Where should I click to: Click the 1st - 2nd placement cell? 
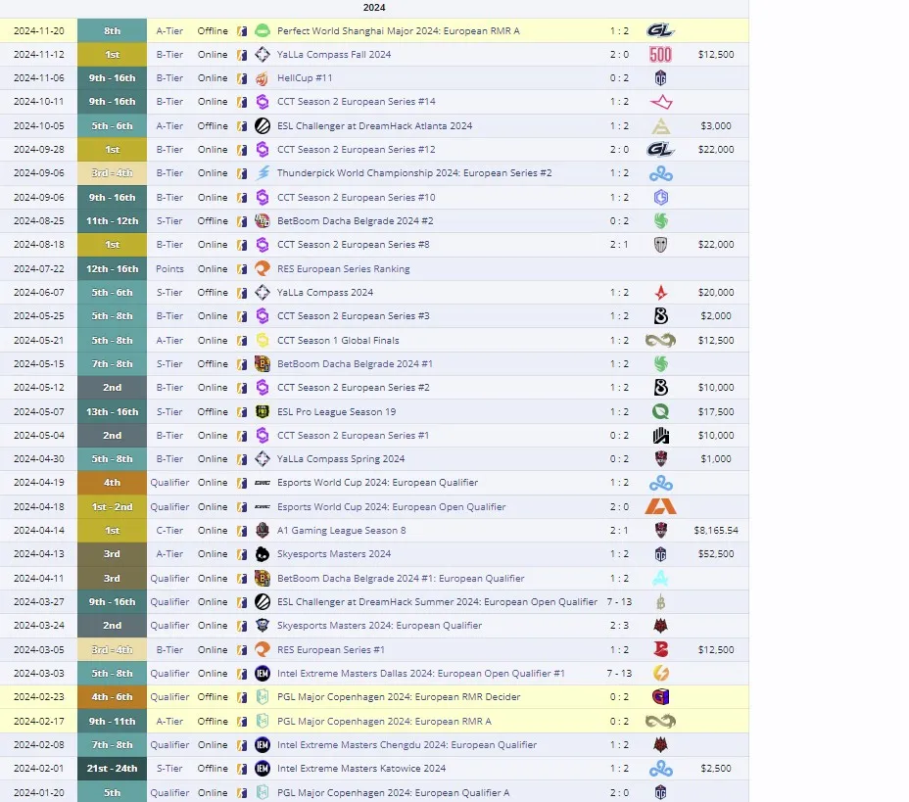[112, 507]
